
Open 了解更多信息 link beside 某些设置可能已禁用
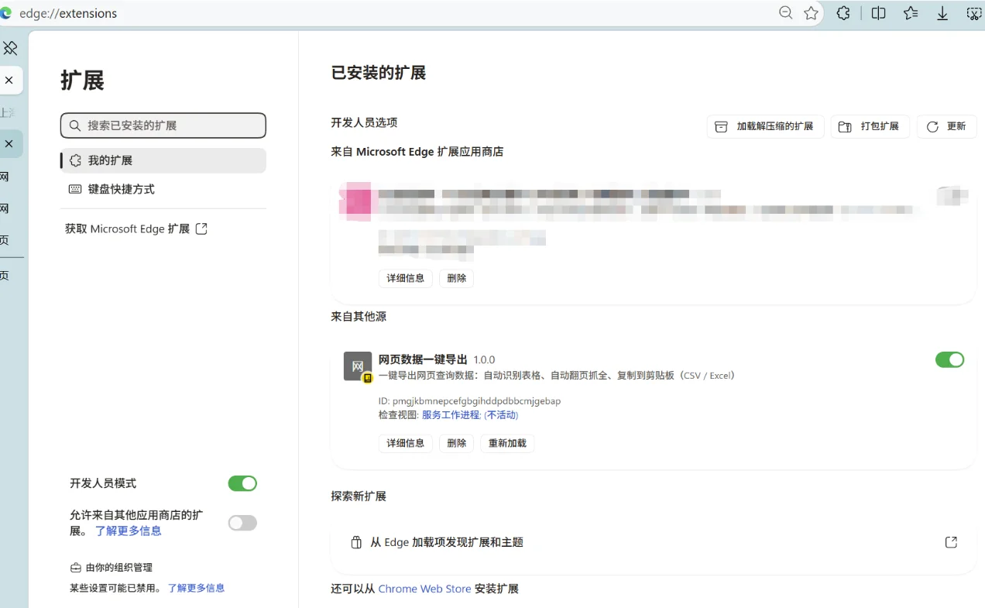click(197, 588)
